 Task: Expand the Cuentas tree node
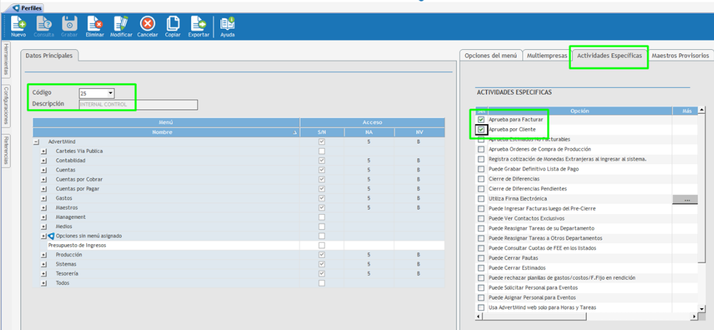point(44,170)
